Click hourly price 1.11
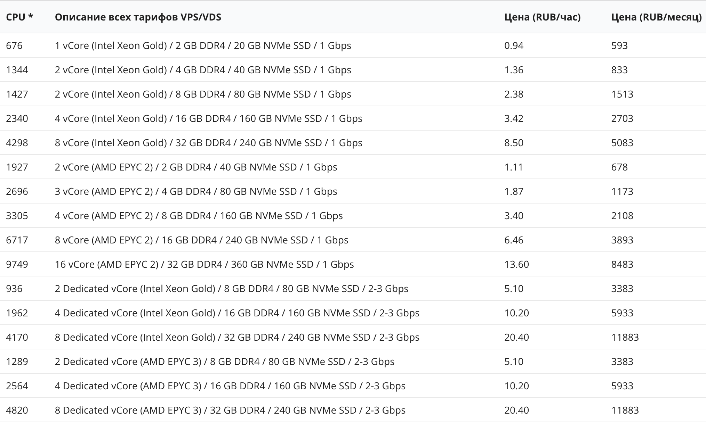 pos(514,167)
